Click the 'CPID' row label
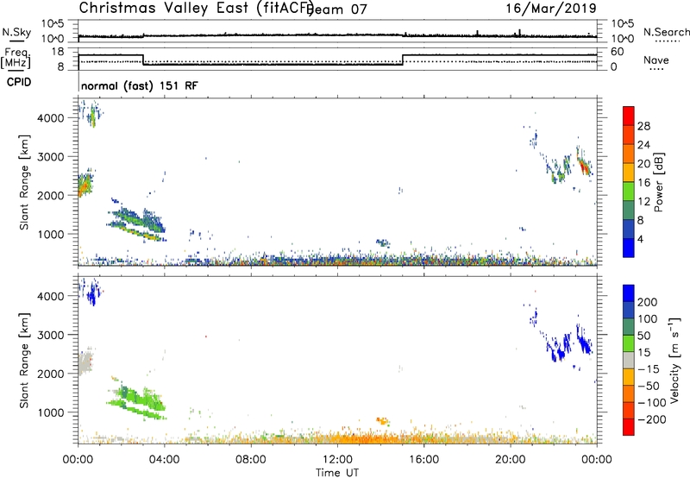The width and height of the screenshot is (690, 478). pyautogui.click(x=19, y=82)
